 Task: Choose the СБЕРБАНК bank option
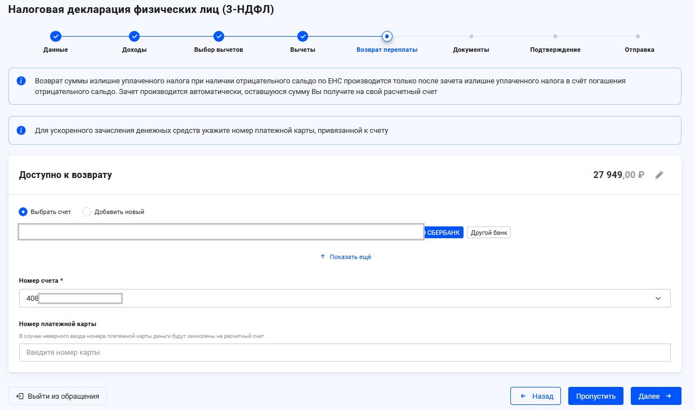pos(443,233)
